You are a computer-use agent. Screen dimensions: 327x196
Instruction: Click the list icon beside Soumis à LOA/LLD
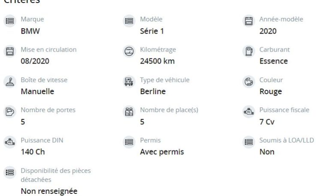[248, 142]
